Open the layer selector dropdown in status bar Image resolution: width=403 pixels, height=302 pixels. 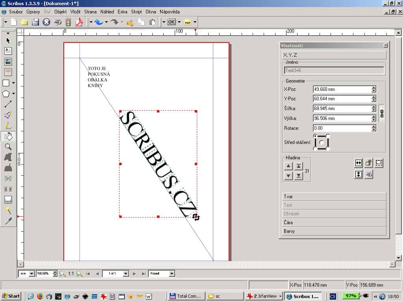(x=172, y=274)
